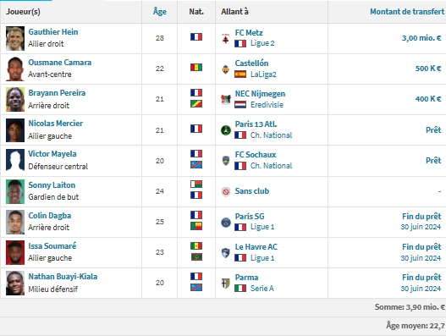Click the Spanish flag next to LaLiga2

tap(240, 74)
